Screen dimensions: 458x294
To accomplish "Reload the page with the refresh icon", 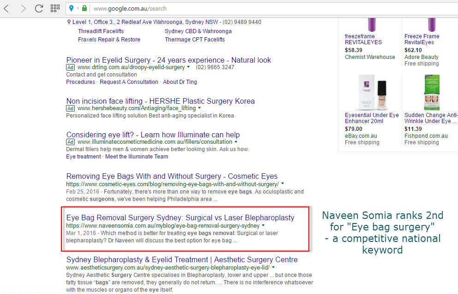I will (39, 8).
